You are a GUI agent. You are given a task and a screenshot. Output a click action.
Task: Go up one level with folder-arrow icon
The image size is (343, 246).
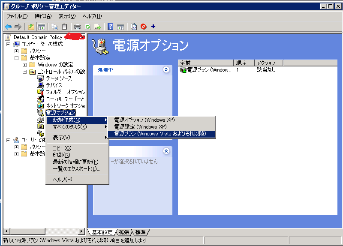point(31,27)
